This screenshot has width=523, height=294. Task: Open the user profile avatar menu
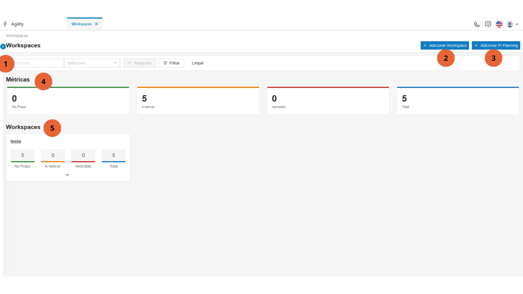tap(512, 24)
